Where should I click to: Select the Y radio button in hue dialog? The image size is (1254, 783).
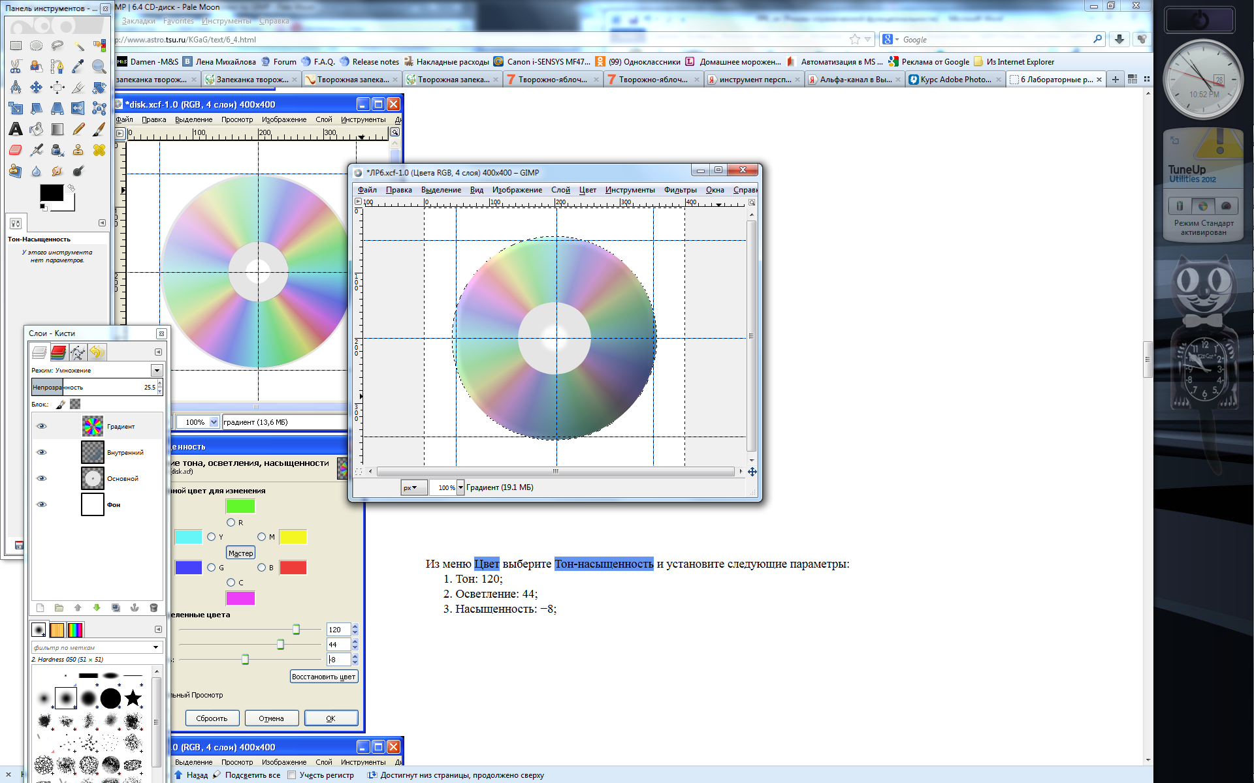coord(211,536)
